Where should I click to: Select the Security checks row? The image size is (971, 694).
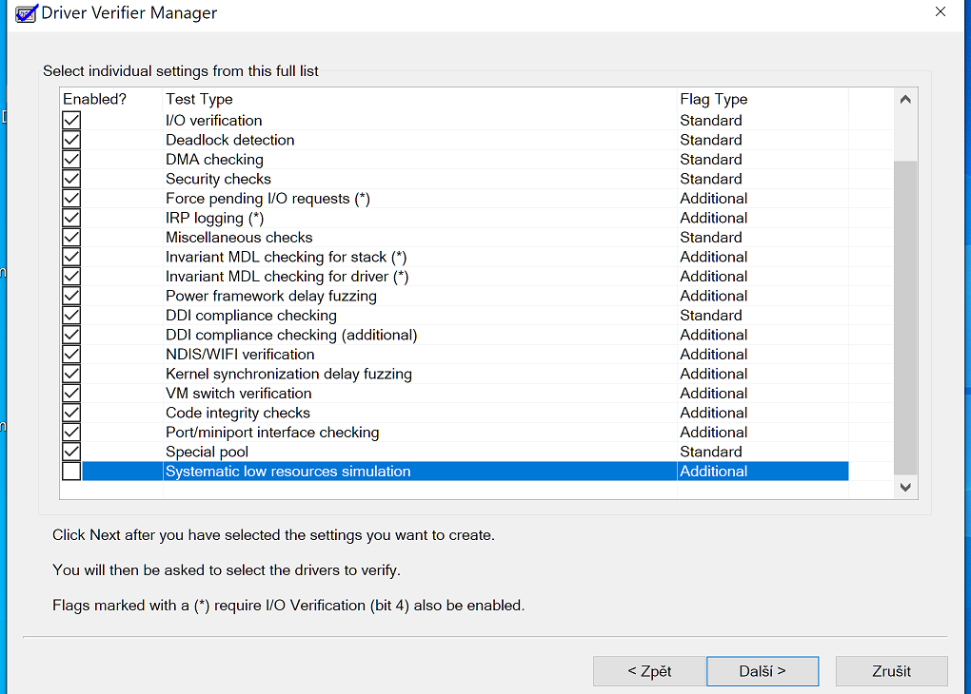218,179
